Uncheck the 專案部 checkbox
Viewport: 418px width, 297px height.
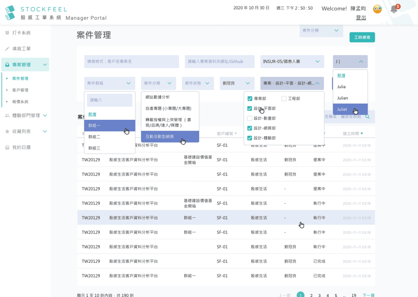tap(250, 98)
